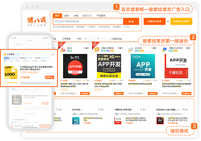The image size is (201, 141).
Task: Tap the yellow LOGO thumbnail in highlighted card
Action: click(11, 73)
